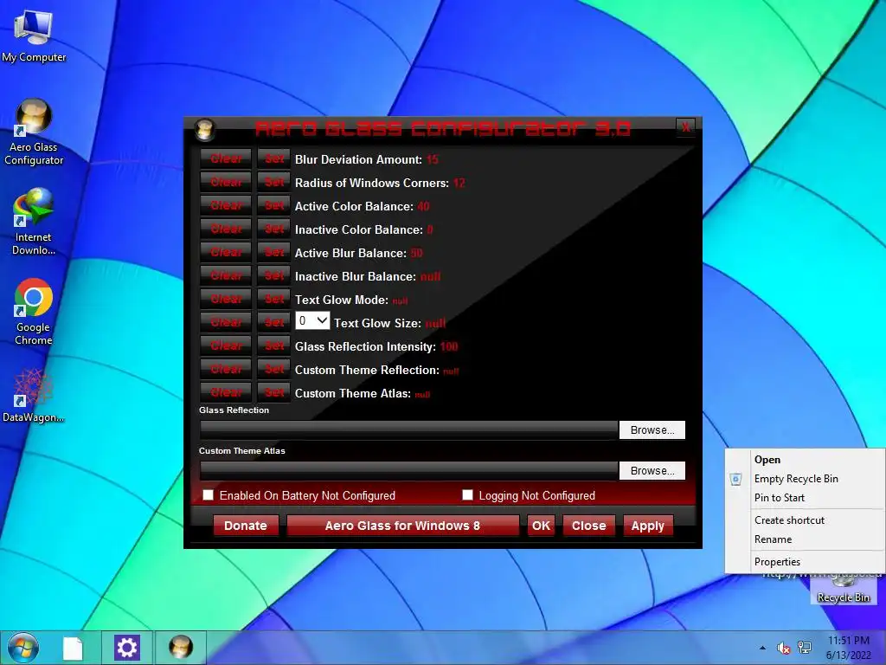Set the Inactive Blur Balance
This screenshot has width=886, height=665.
[274, 275]
